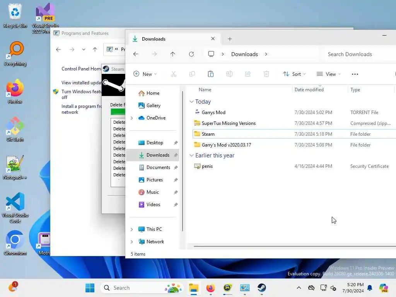This screenshot has width=396, height=297.
Task: Sort by the Name column header
Action: [x=205, y=90]
